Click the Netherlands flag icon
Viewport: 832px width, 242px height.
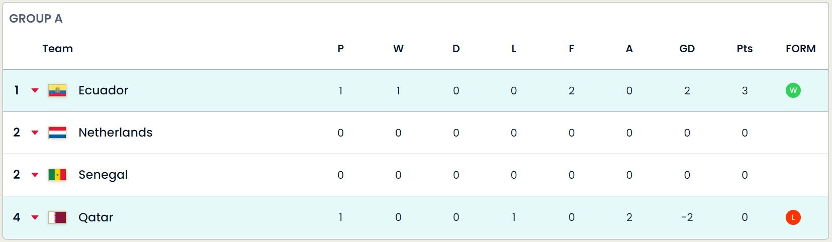[x=57, y=133]
